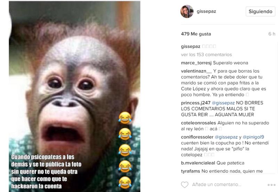Open tyrafams commenter profile

(x=190, y=171)
